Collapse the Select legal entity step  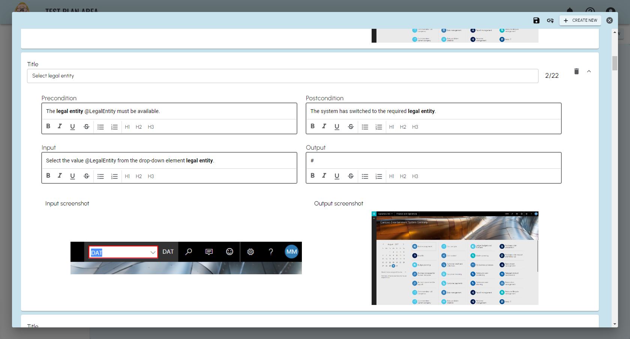[x=589, y=71]
